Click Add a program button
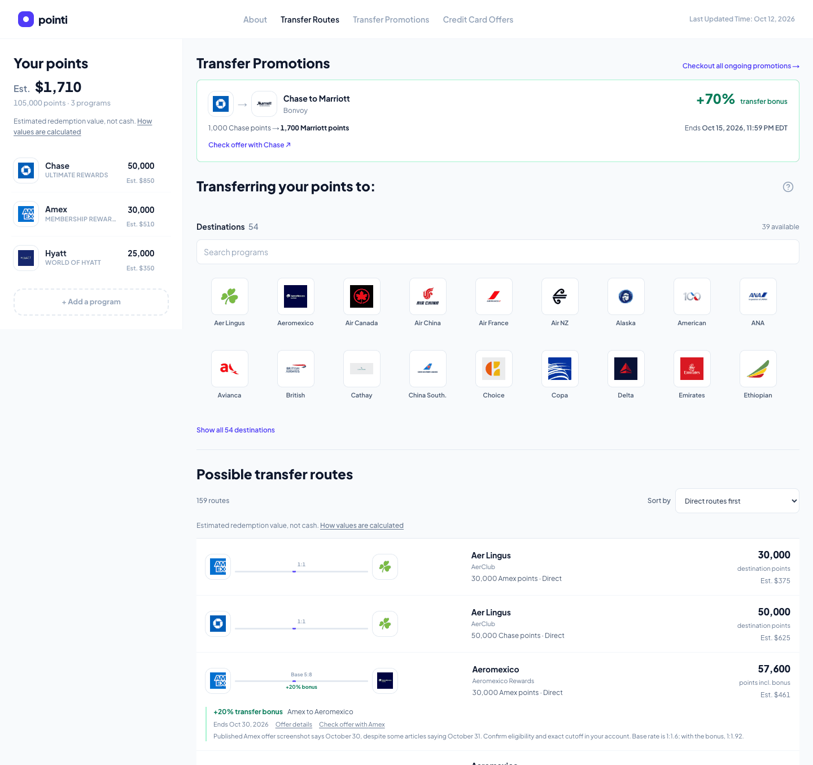813x765 pixels. (x=91, y=302)
